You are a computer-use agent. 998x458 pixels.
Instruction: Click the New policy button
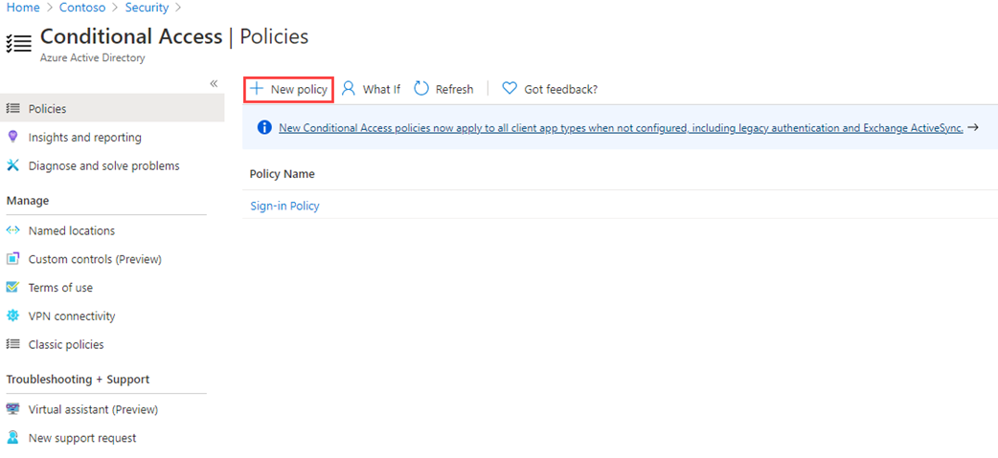coord(289,89)
